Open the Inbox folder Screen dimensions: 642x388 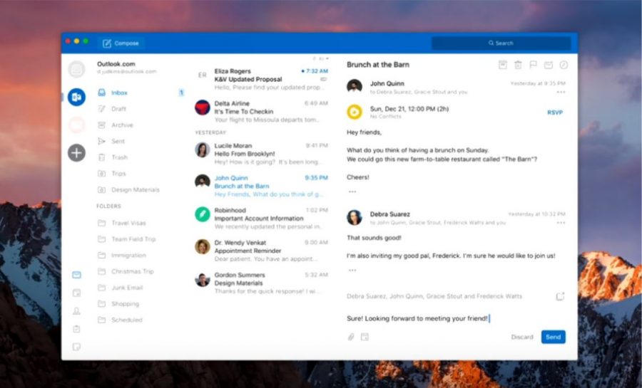point(119,93)
